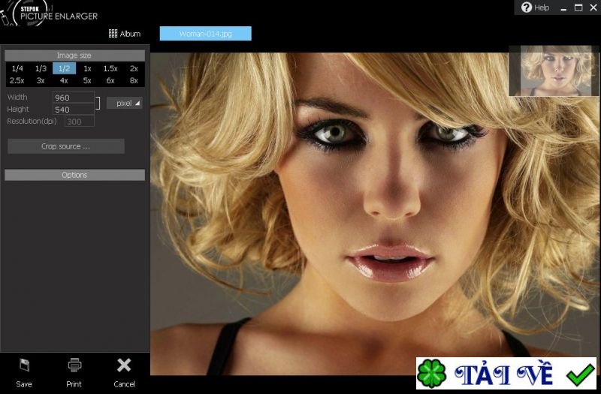Click Crop source button
601x394 pixels.
tap(66, 146)
